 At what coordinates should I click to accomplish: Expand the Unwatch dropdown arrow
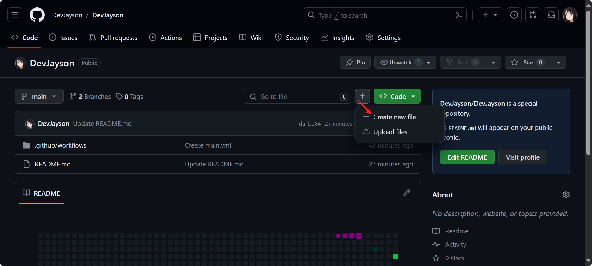coord(429,62)
